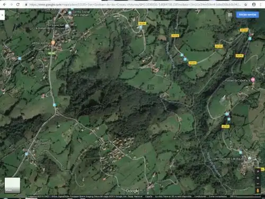Select the bus stop beside Parroquia de Las Agüeras

[241, 152]
